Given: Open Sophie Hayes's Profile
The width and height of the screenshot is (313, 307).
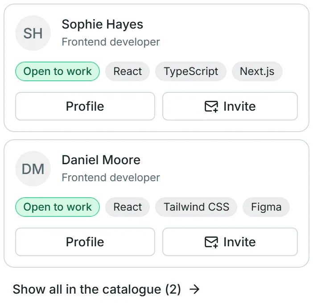Looking at the screenshot, I should coord(85,106).
